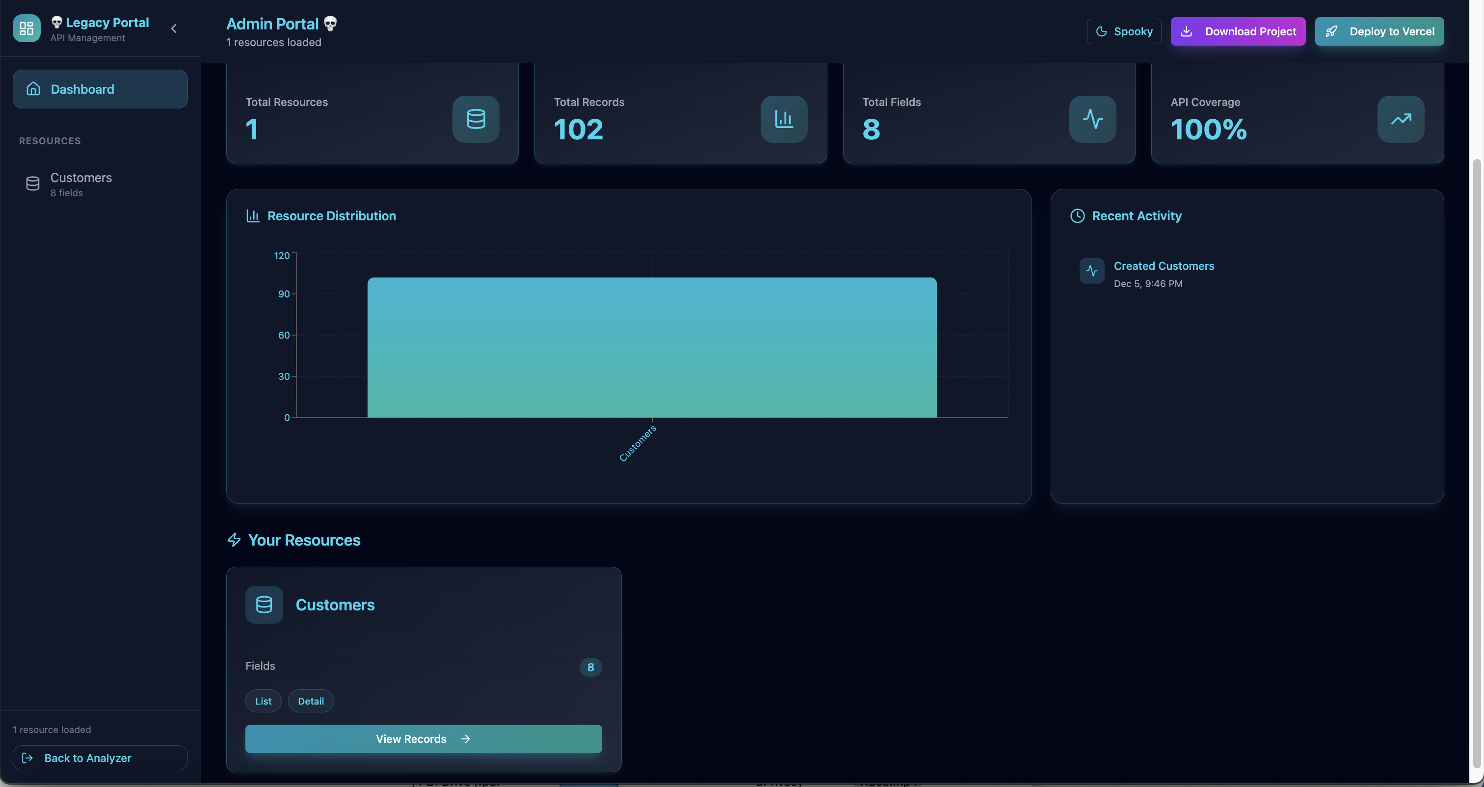Click the Customers card database icon
This screenshot has height=787, width=1484.
click(x=264, y=604)
